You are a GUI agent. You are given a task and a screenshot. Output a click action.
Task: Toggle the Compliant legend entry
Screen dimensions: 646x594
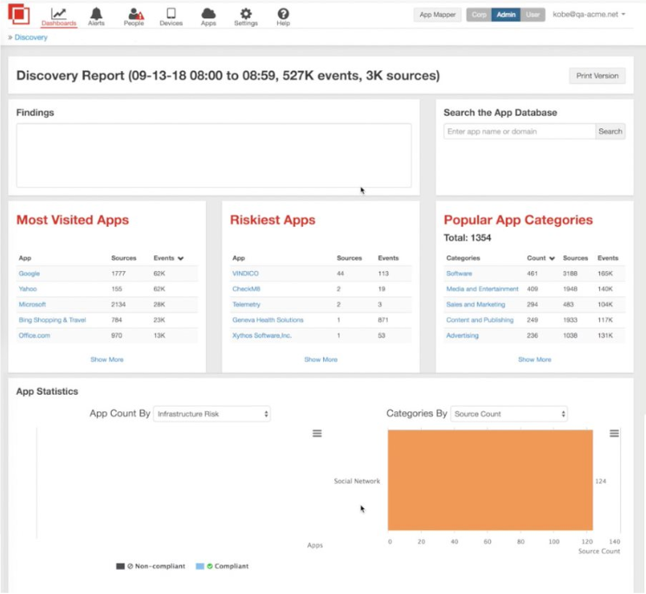[x=222, y=566]
